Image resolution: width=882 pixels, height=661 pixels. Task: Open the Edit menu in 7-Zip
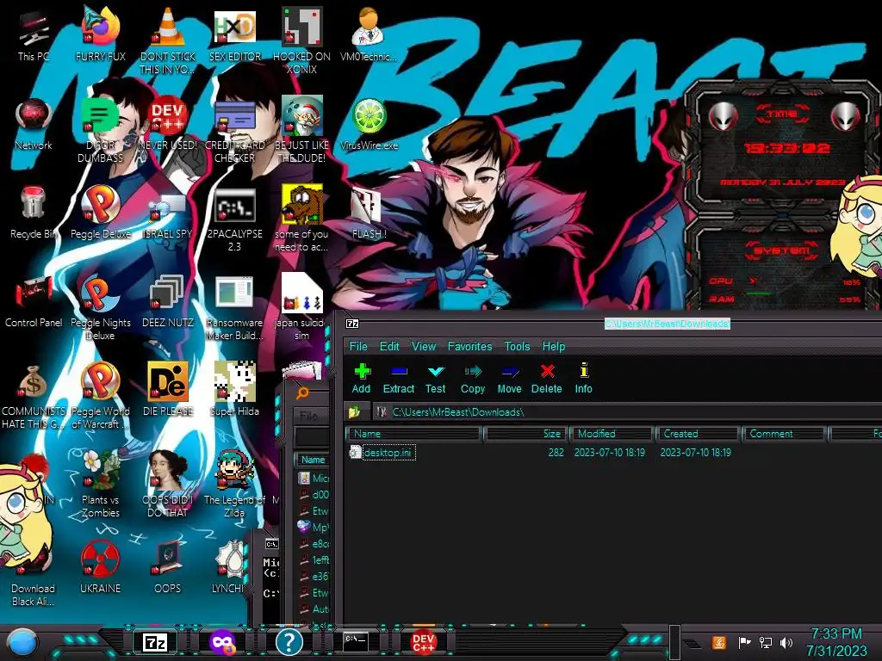coord(389,346)
